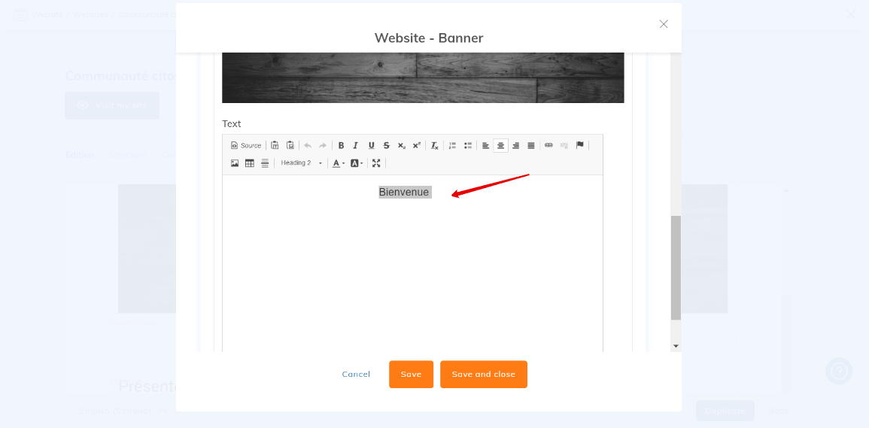The height and width of the screenshot is (428, 869).
Task: Click the dialog vertical scrollbar thumb
Action: pyautogui.click(x=676, y=268)
